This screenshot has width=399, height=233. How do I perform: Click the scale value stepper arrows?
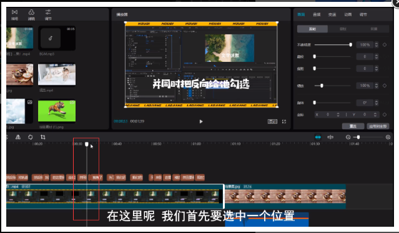point(377,86)
